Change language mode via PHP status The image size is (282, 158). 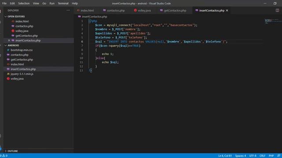pyautogui.click(x=271, y=156)
